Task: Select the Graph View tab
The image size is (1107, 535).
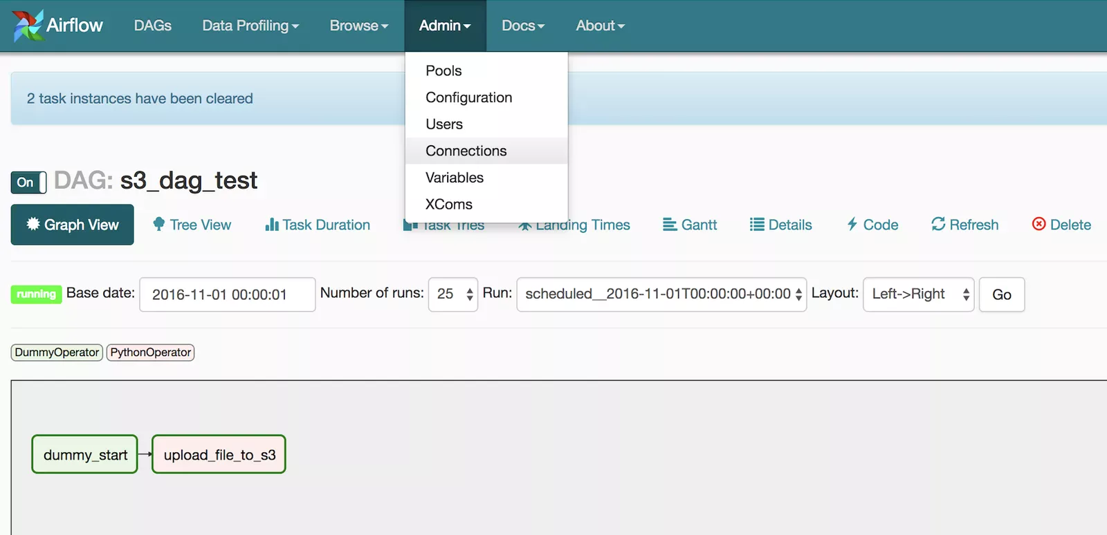Action: click(x=72, y=225)
